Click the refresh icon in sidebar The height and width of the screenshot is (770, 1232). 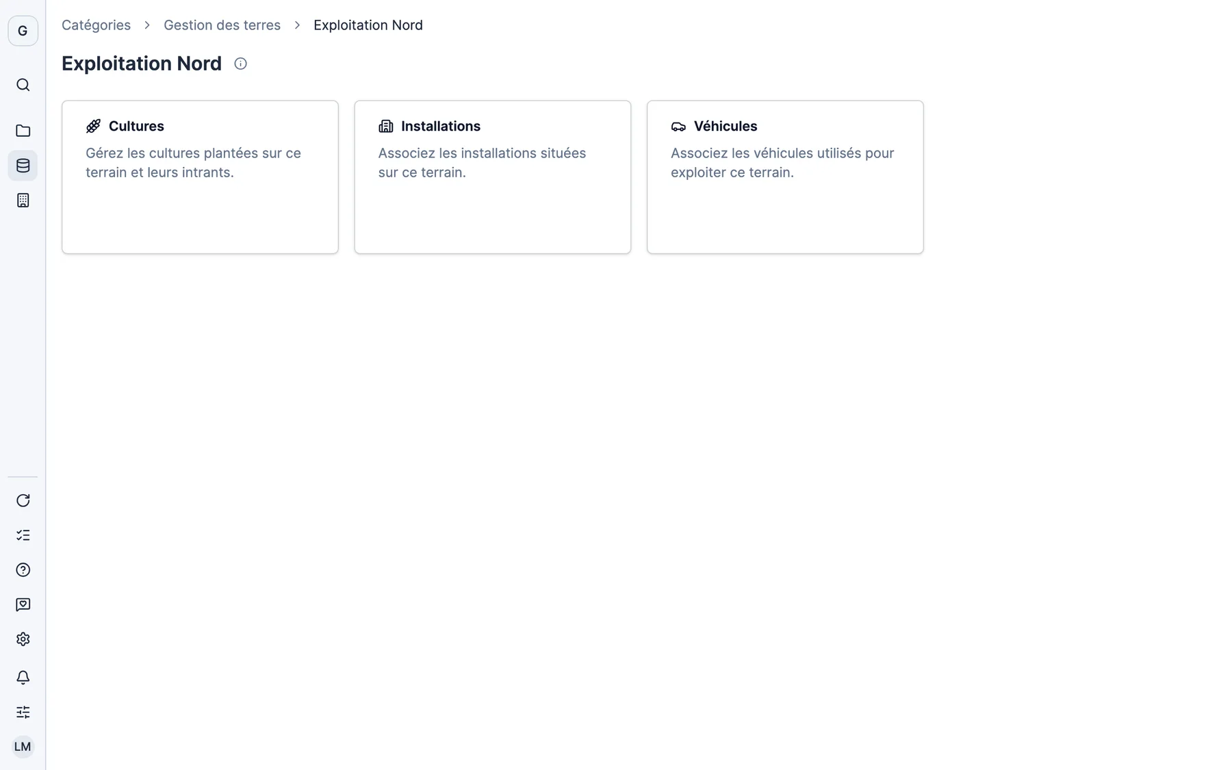(x=23, y=500)
